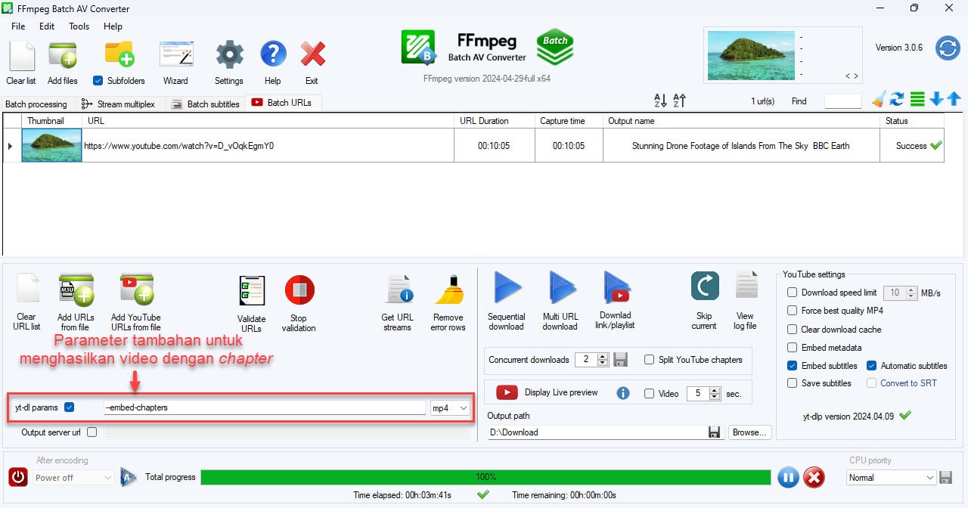Click the Clear list icon
This screenshot has width=968, height=508.
point(21,56)
